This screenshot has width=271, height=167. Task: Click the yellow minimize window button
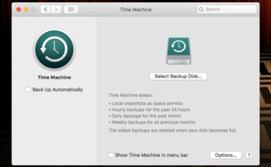[x=26, y=9]
